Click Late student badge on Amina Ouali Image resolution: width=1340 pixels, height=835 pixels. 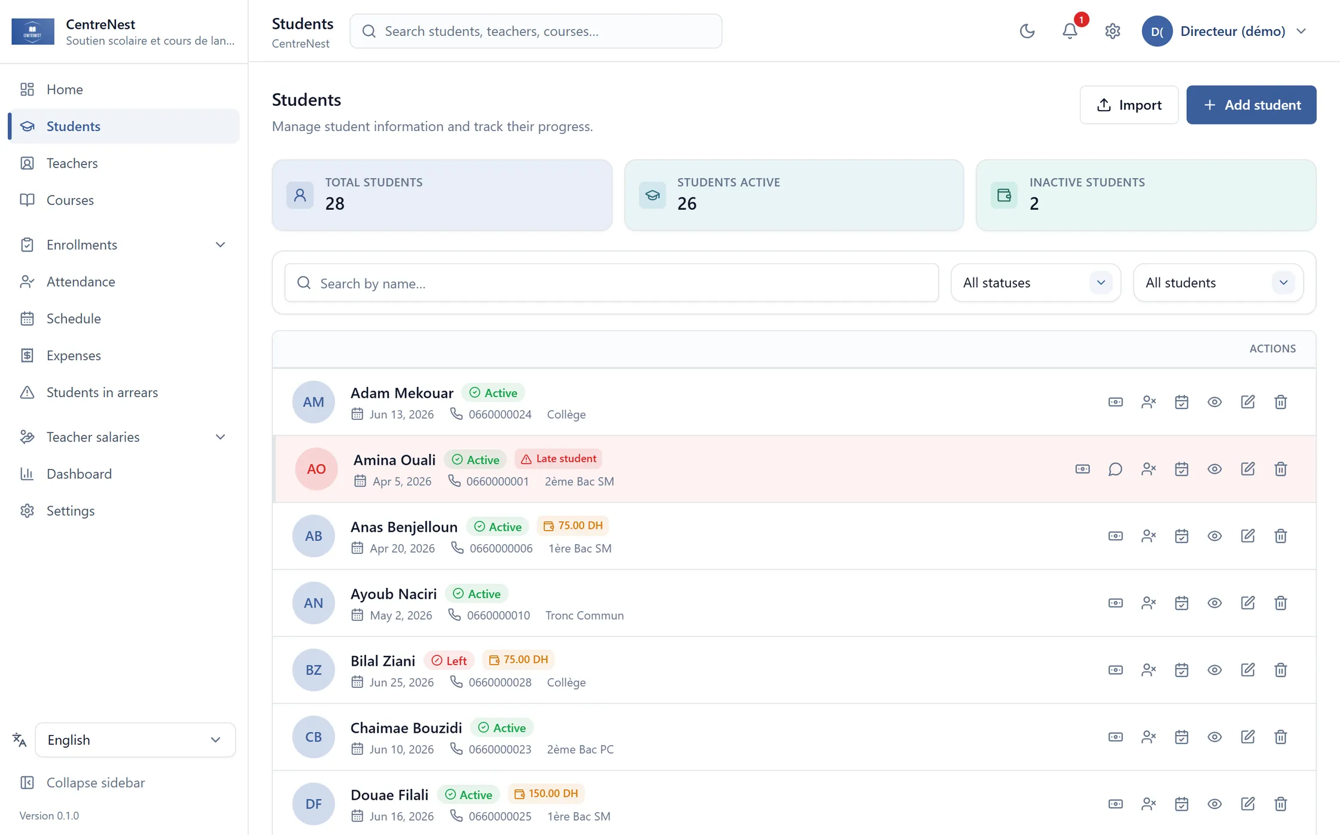tap(559, 459)
